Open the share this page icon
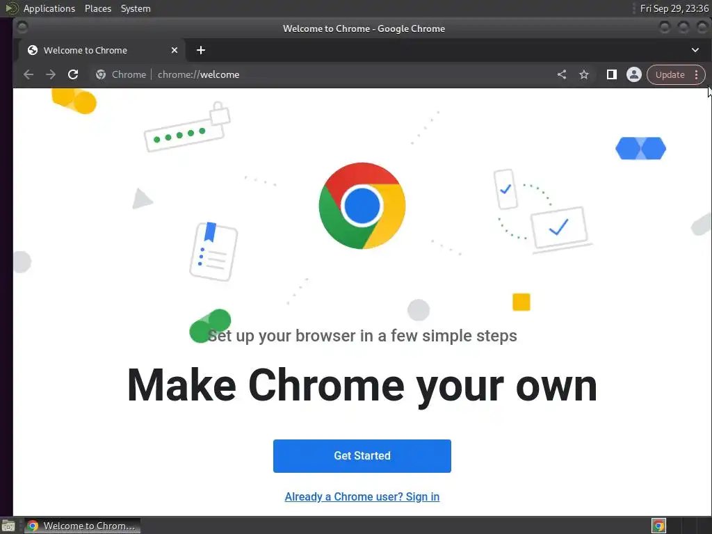The height and width of the screenshot is (534, 712). pyautogui.click(x=562, y=74)
